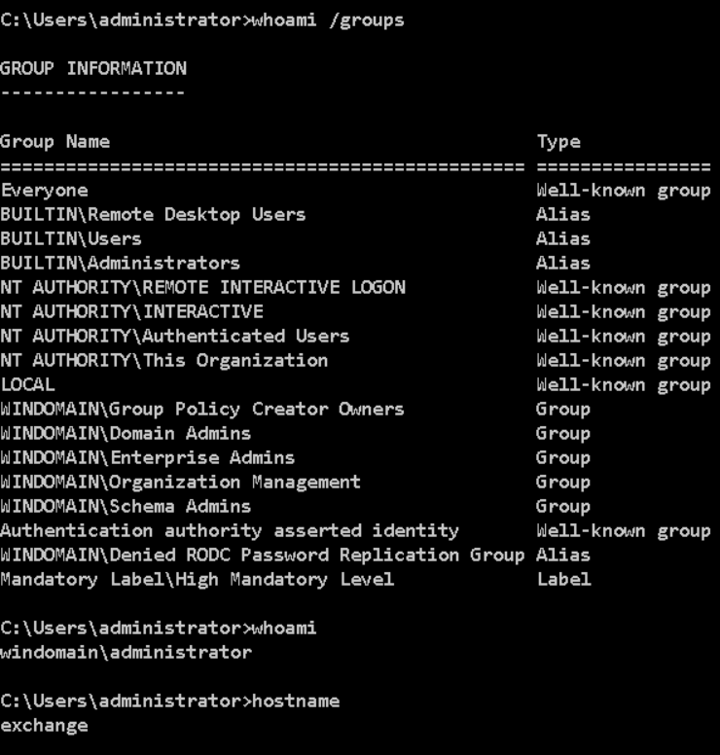The height and width of the screenshot is (755, 720).
Task: Click the LOCAL group row
Action: (x=355, y=384)
